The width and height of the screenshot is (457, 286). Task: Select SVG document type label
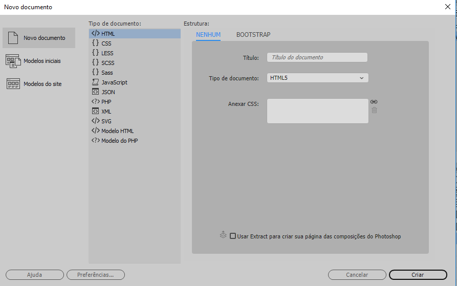tap(106, 121)
